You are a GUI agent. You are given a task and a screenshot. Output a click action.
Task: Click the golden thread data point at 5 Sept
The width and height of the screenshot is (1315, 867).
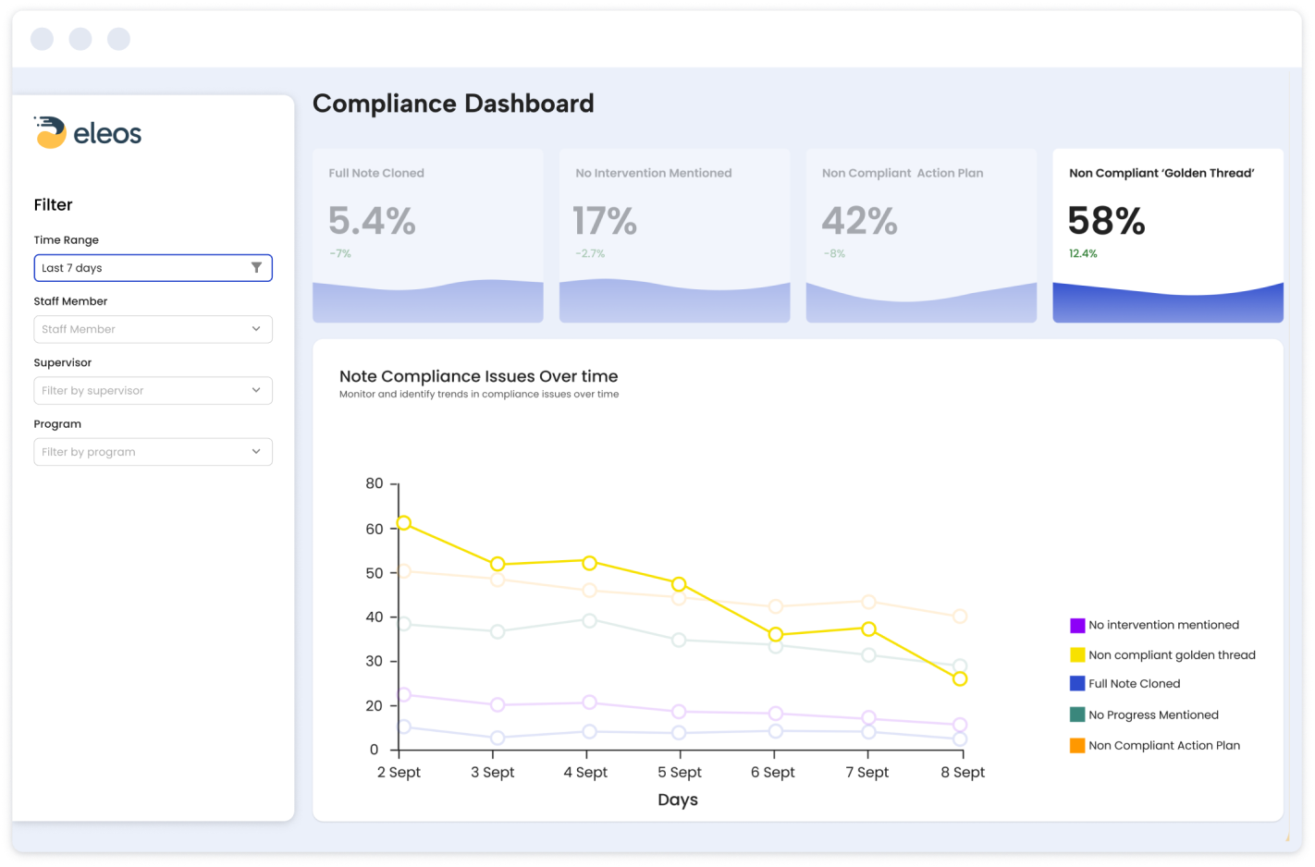tap(679, 584)
